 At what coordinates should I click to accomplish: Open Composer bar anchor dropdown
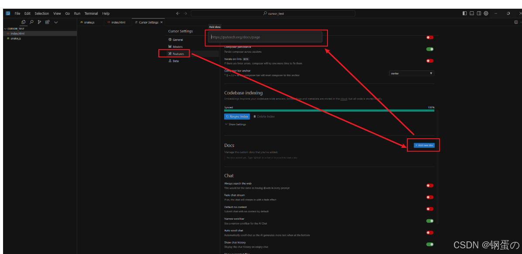[412, 74]
